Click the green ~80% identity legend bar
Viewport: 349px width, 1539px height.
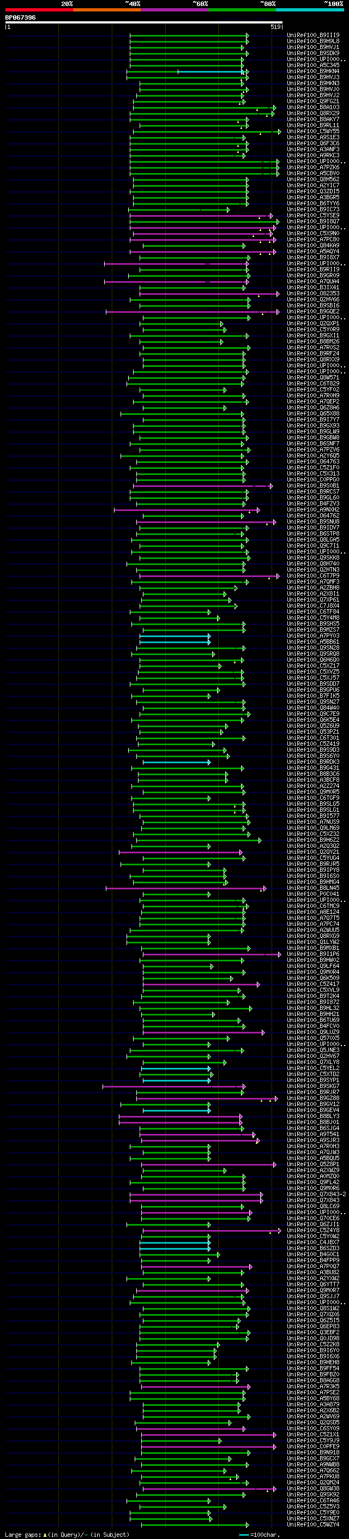pos(242,10)
